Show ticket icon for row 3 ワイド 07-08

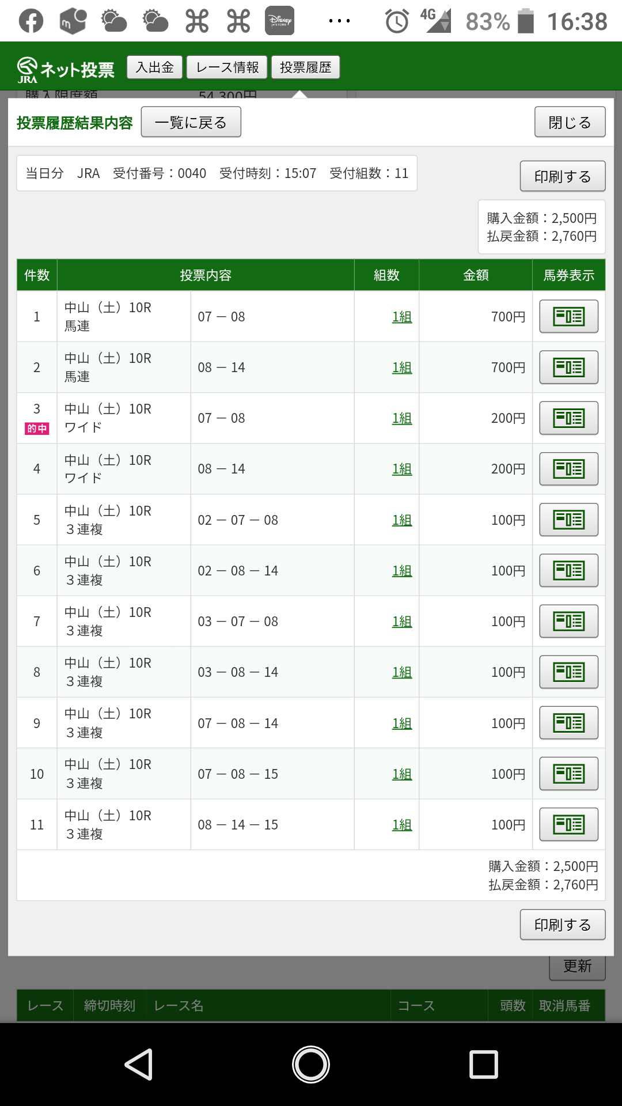click(x=568, y=418)
